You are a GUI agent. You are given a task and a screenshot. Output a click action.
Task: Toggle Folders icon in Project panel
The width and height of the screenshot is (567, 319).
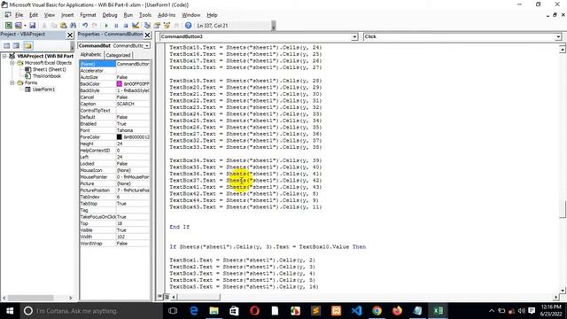(x=28, y=45)
